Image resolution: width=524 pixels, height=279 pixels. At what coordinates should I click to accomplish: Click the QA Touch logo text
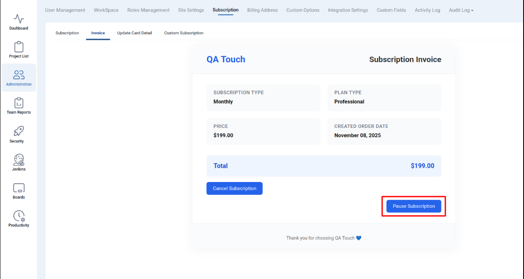pyautogui.click(x=226, y=59)
